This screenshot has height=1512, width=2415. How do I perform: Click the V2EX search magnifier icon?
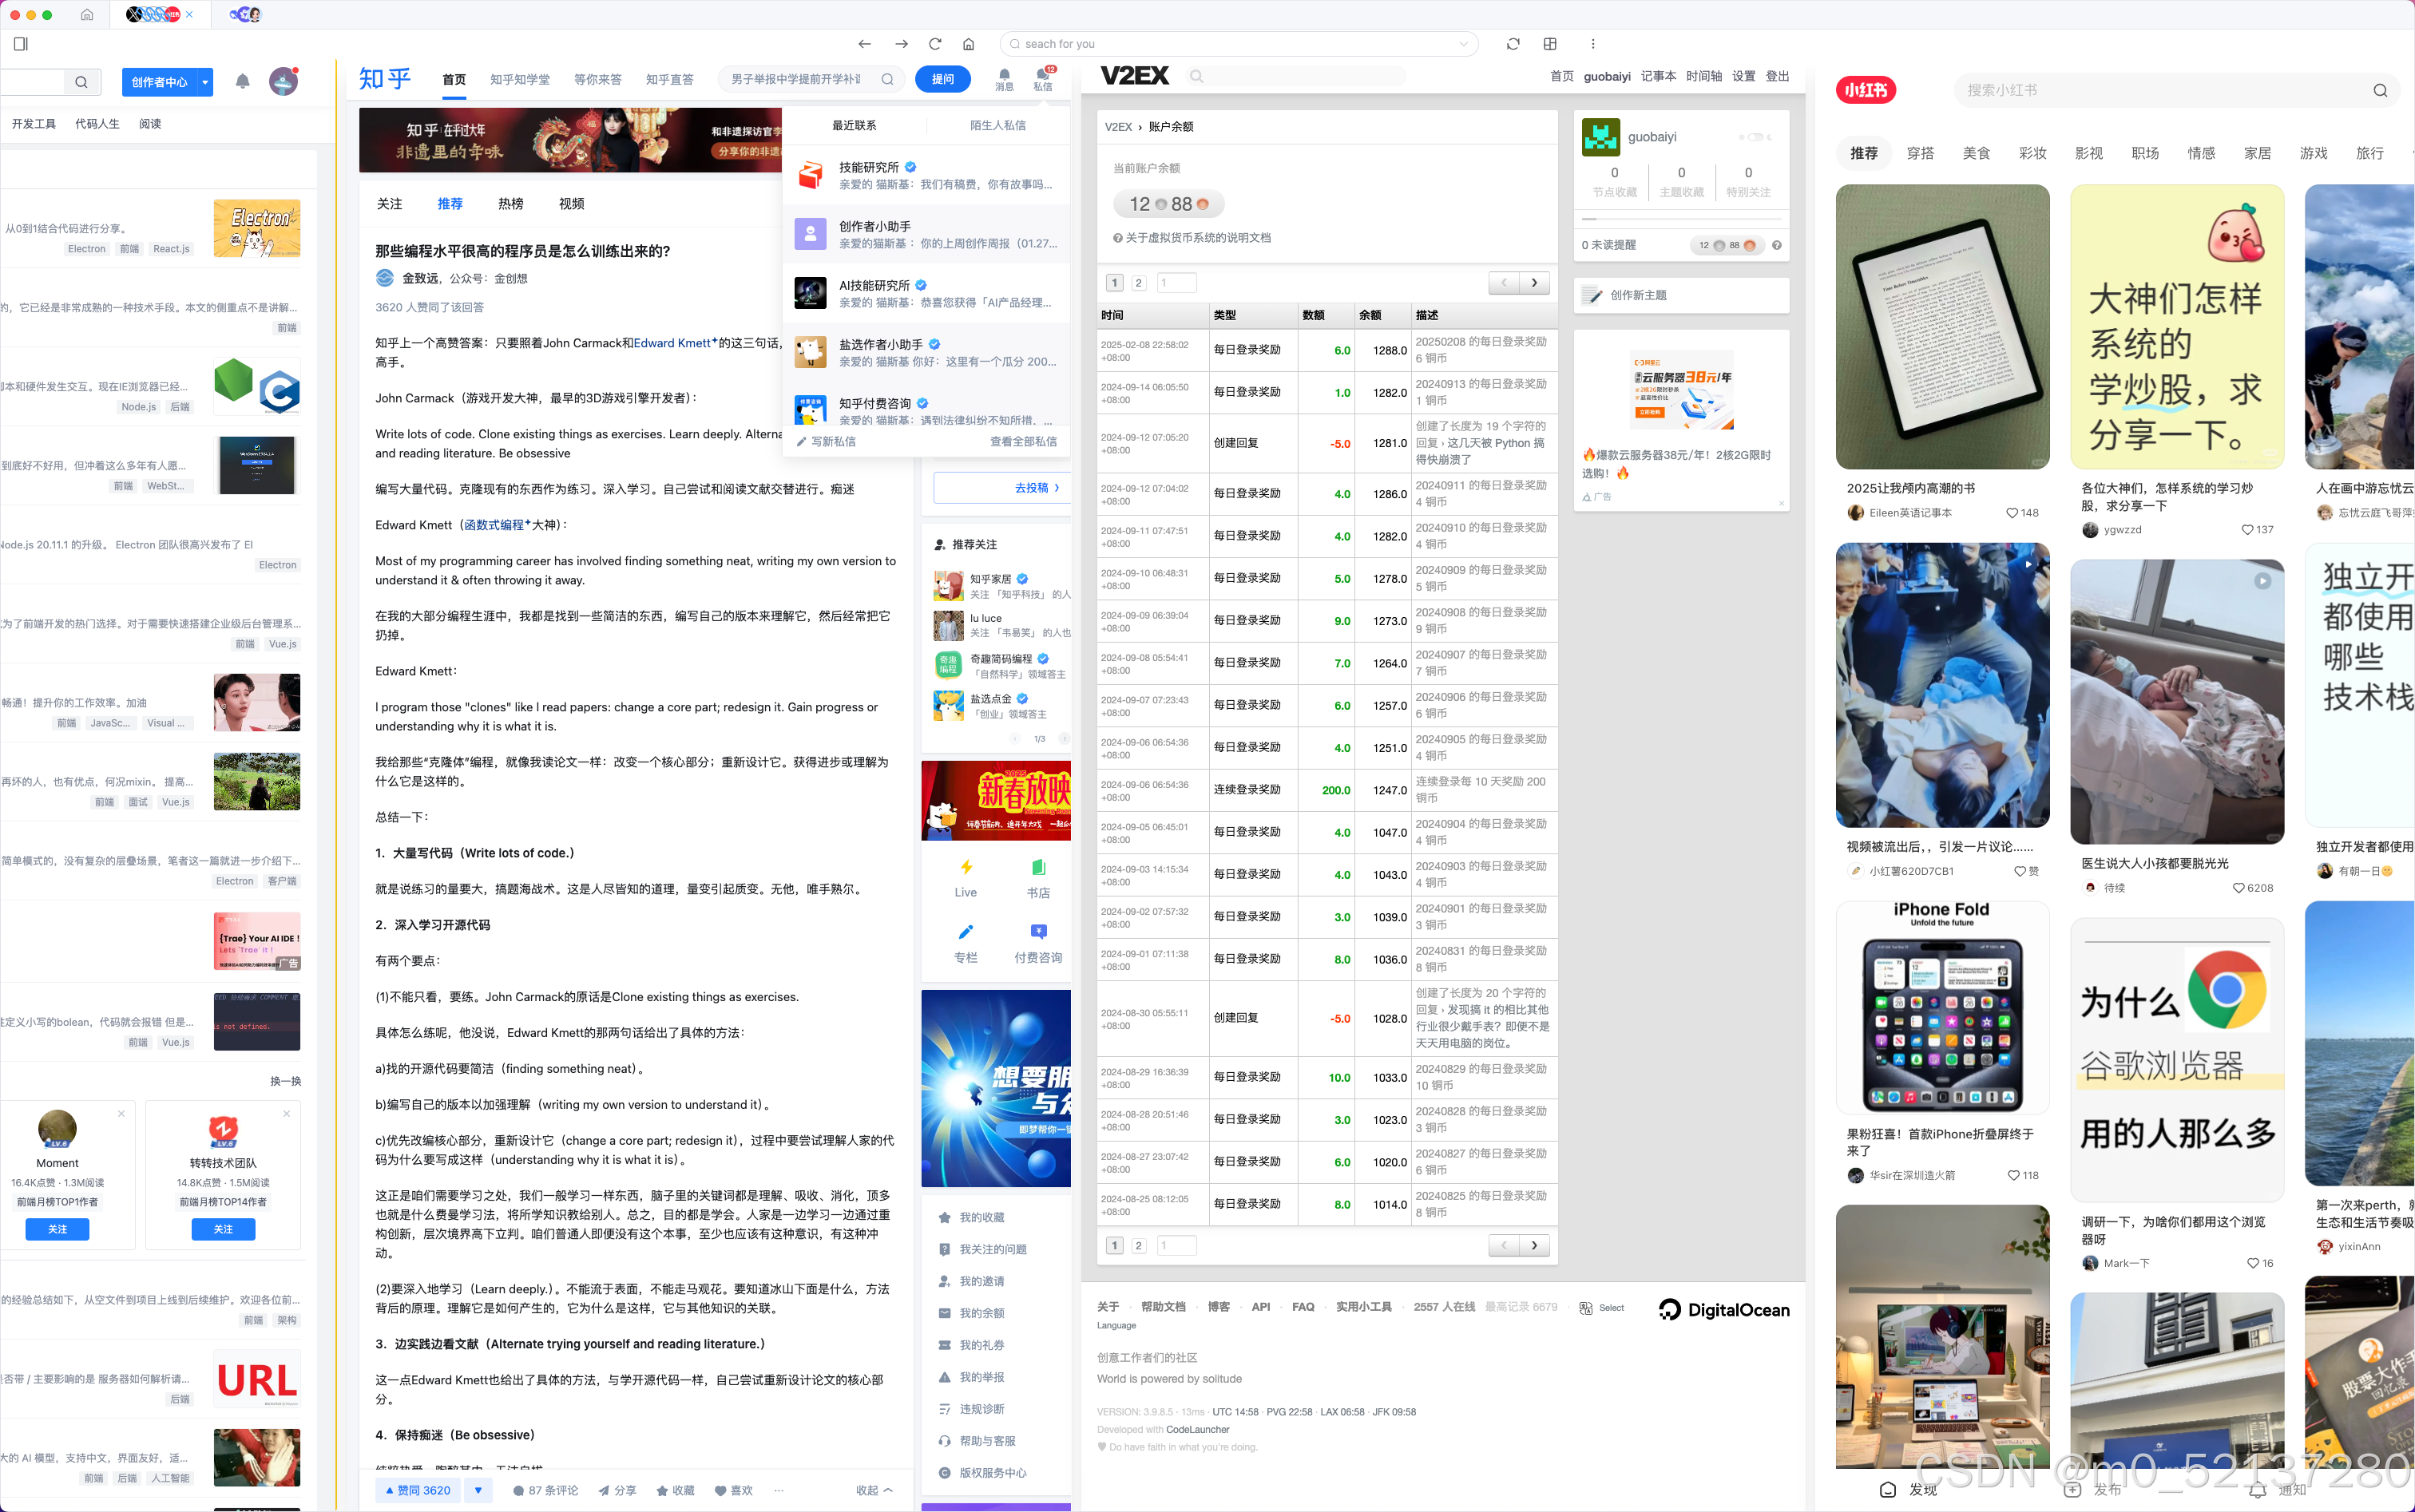click(1196, 76)
